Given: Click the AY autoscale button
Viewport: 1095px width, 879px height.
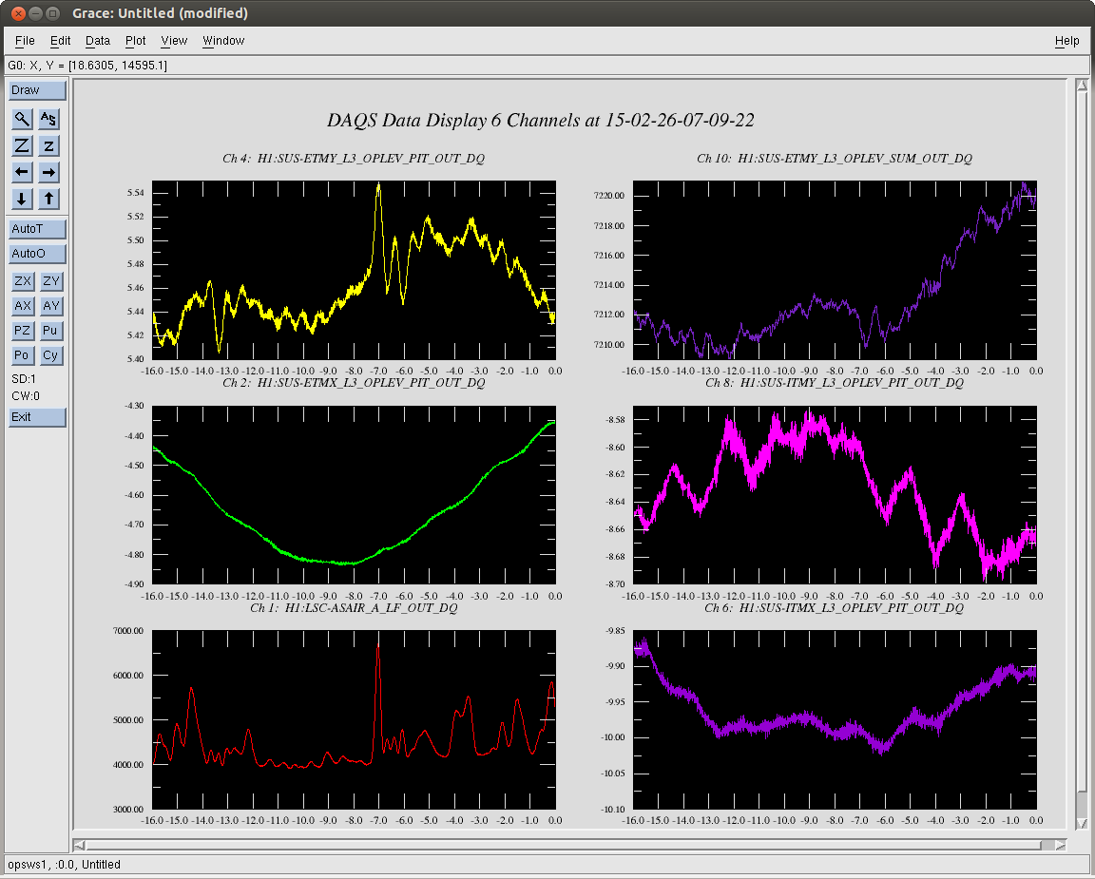Looking at the screenshot, I should coord(50,306).
